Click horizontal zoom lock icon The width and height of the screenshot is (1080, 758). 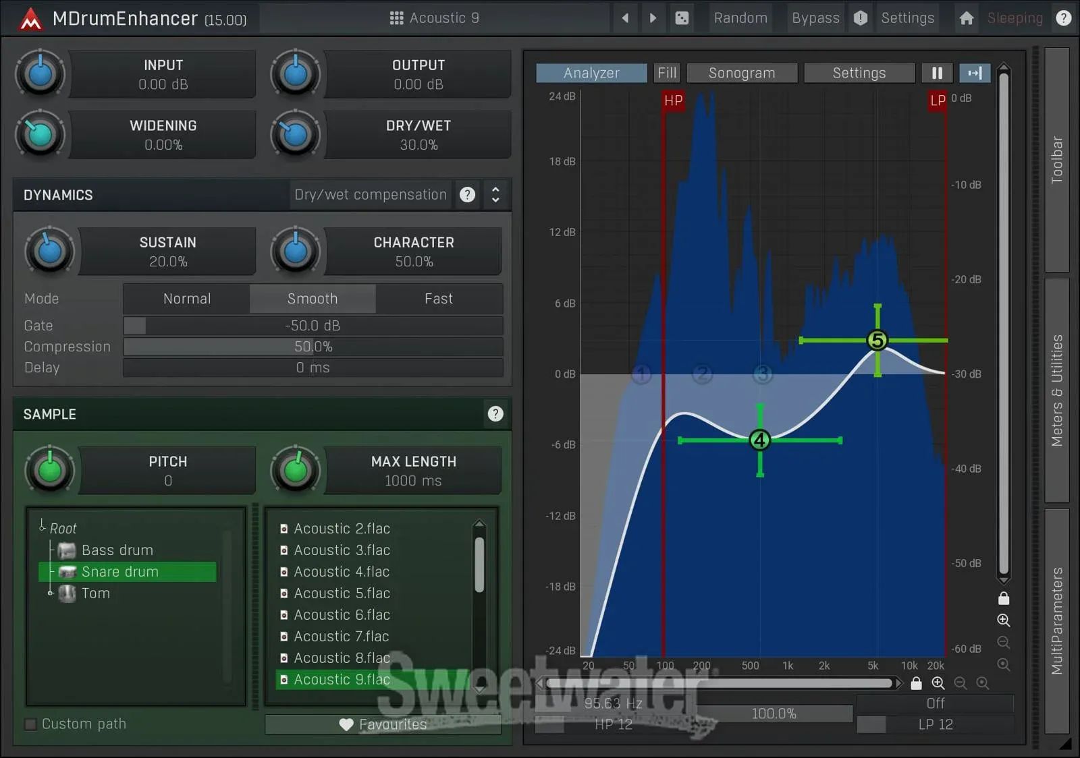(x=916, y=683)
